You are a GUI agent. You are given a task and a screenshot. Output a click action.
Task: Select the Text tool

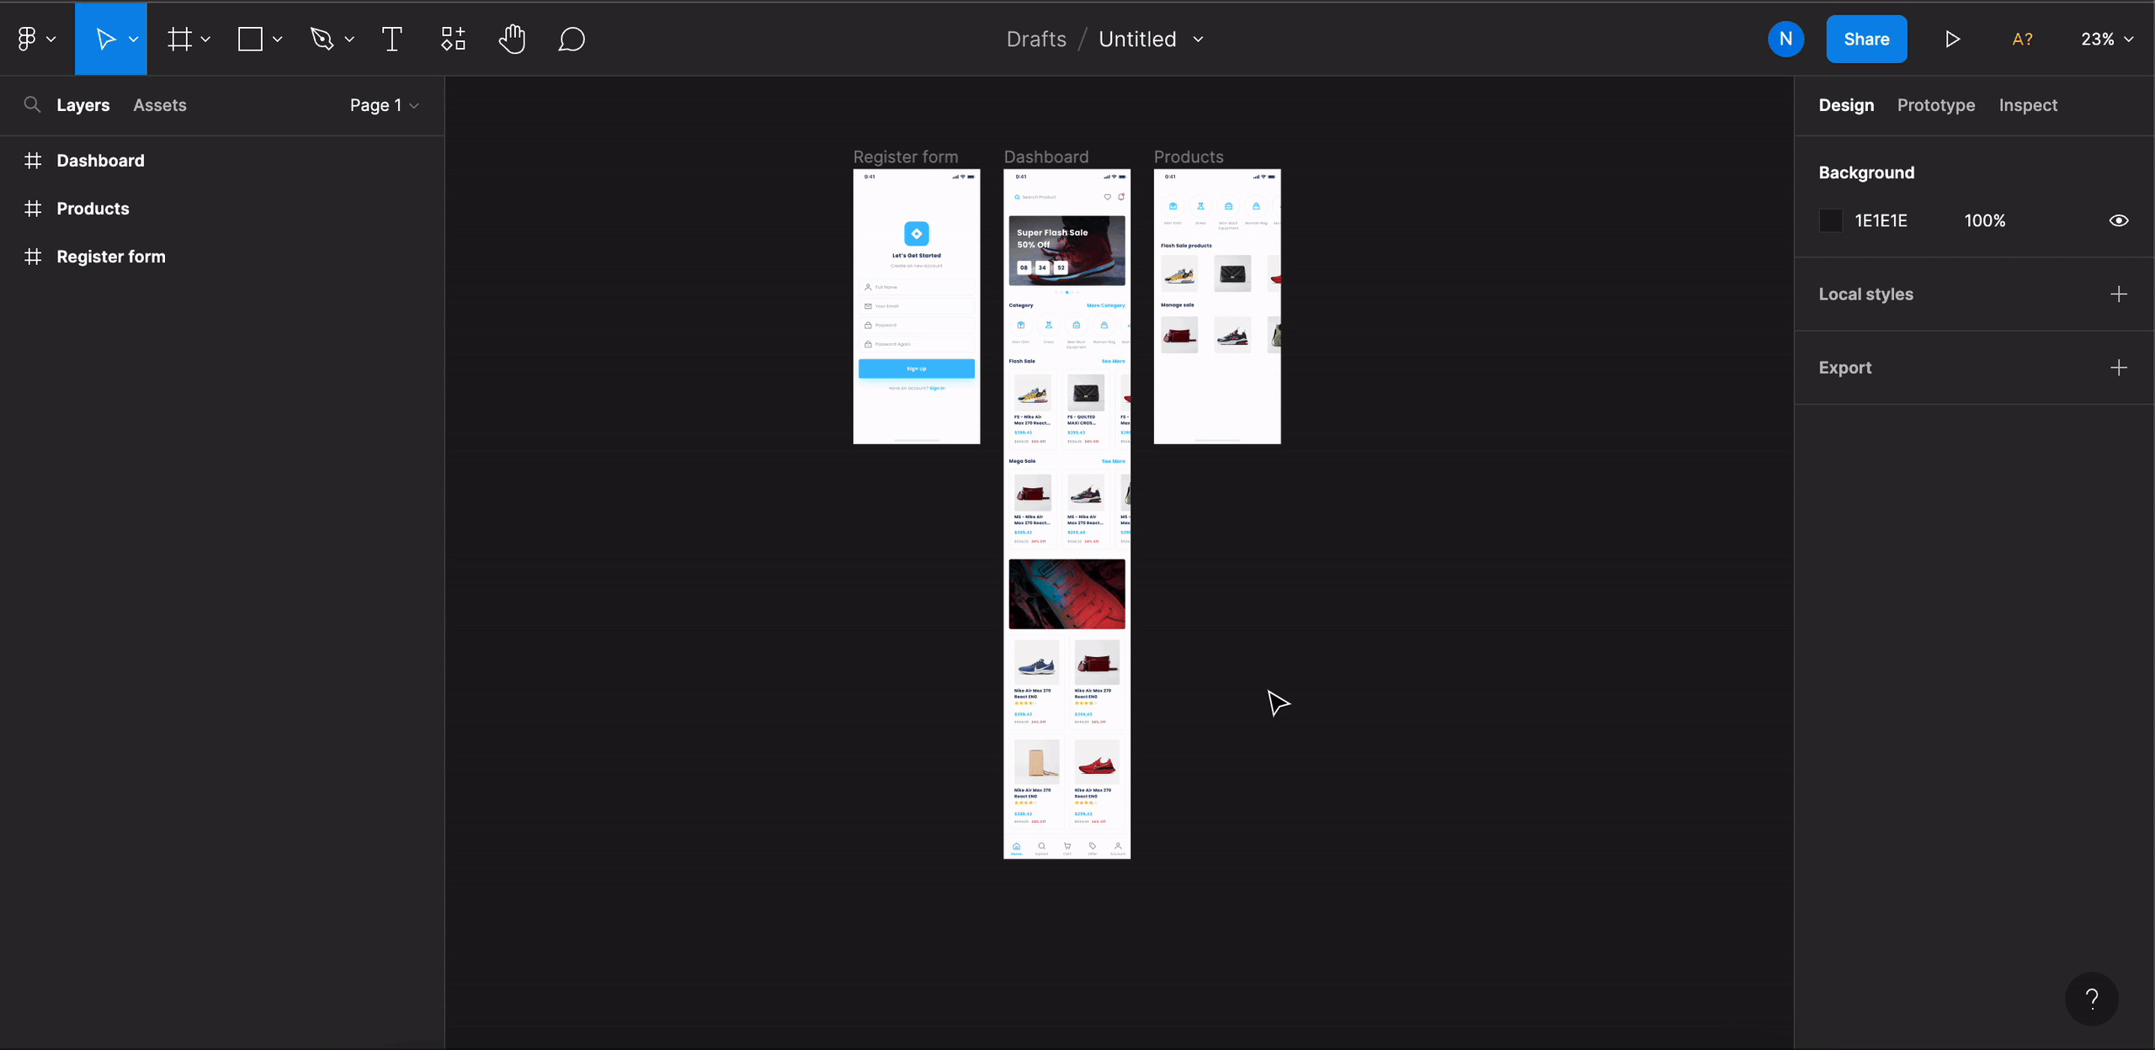coord(391,39)
